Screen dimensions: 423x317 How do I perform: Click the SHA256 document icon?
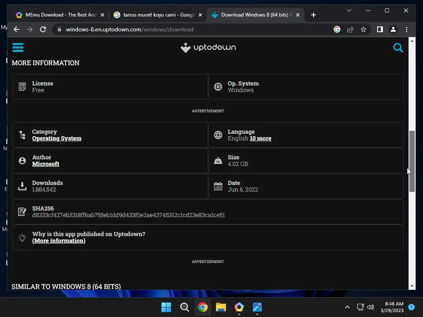coord(22,212)
